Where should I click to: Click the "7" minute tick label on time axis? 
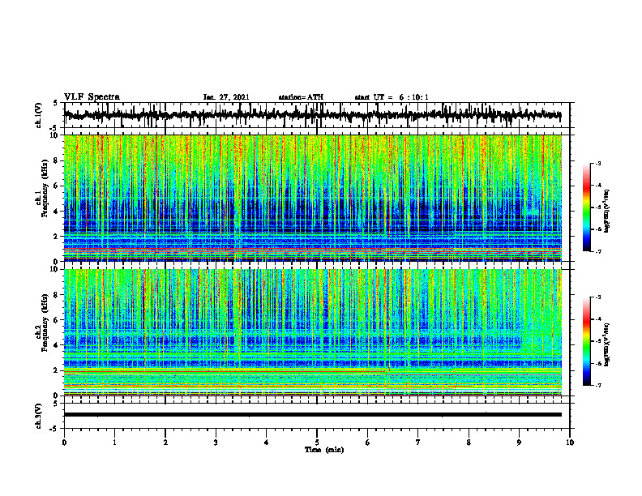pos(418,443)
